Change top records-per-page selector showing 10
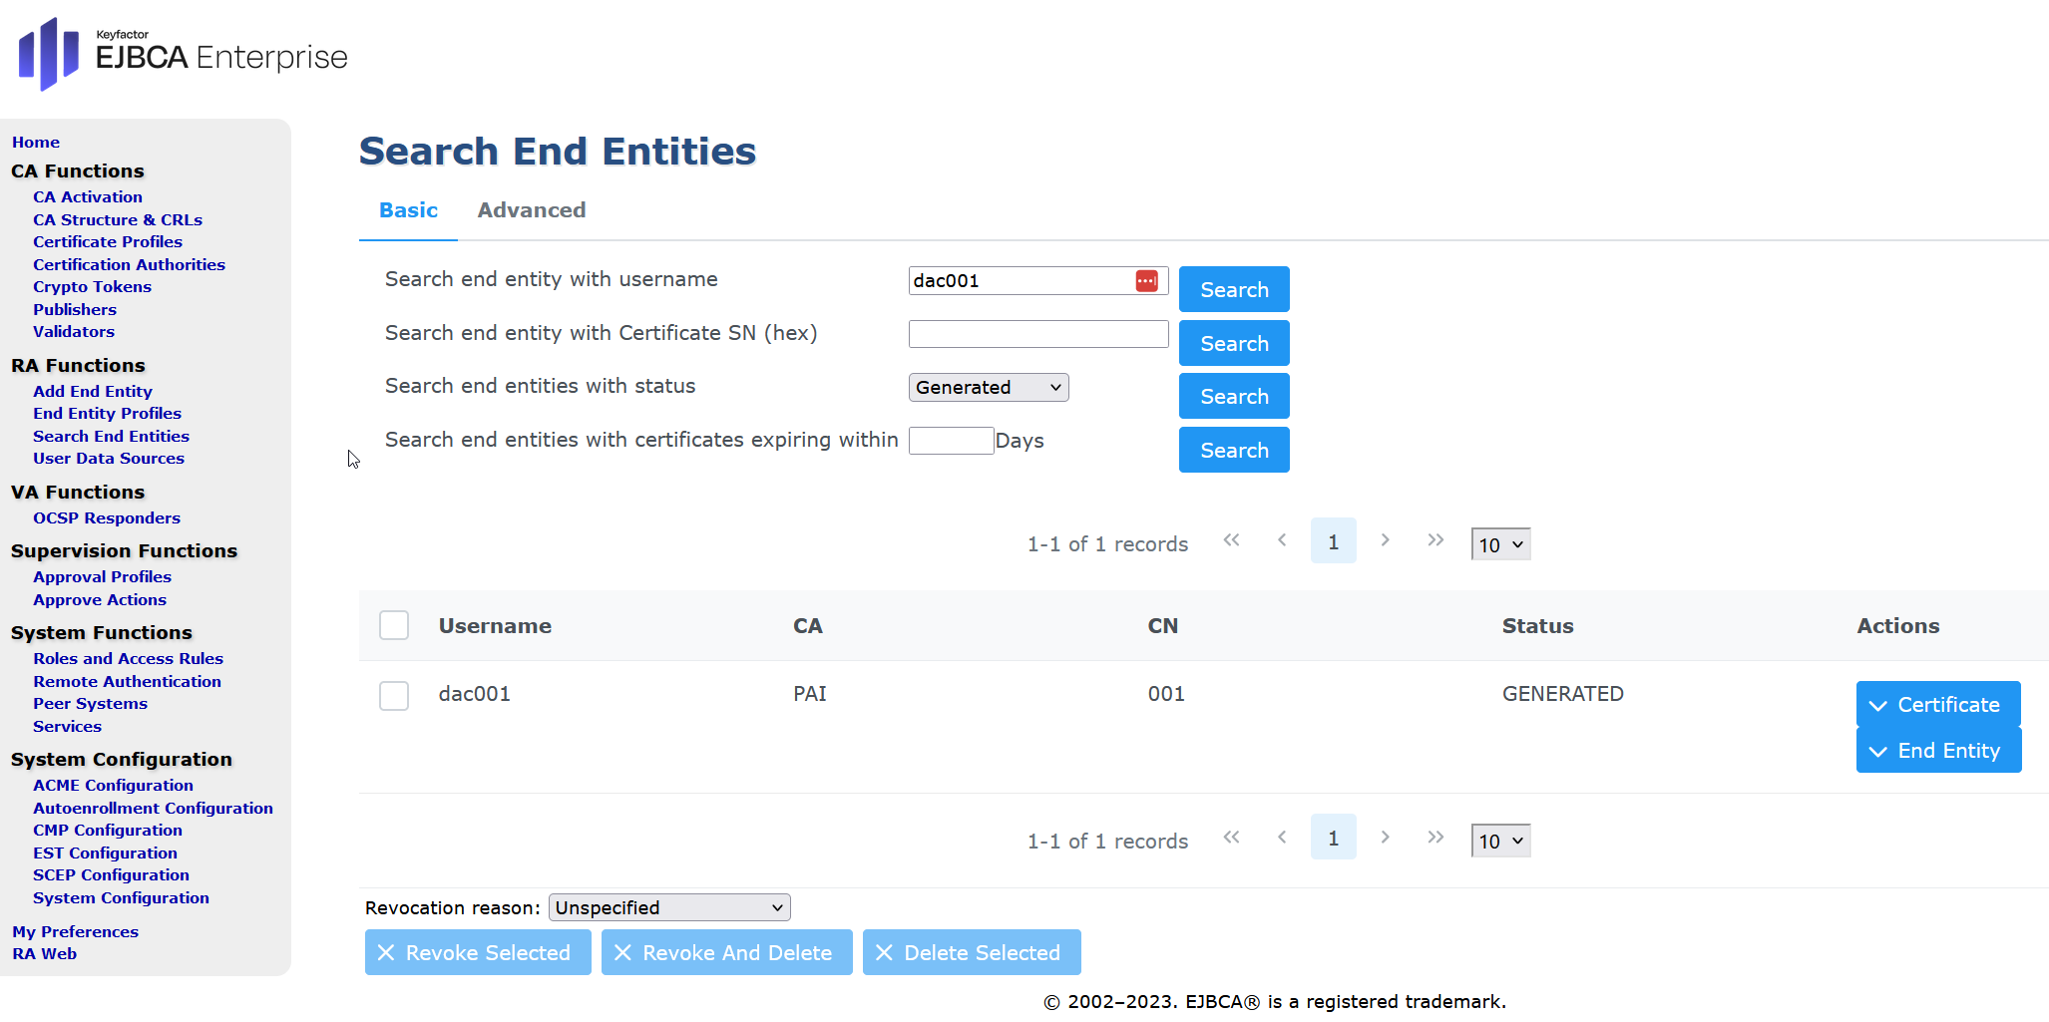Image resolution: width=2049 pixels, height=1022 pixels. [1499, 544]
